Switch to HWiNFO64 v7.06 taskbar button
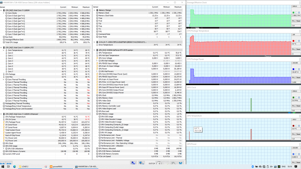The height and width of the screenshot is (169, 301). [x=86, y=166]
